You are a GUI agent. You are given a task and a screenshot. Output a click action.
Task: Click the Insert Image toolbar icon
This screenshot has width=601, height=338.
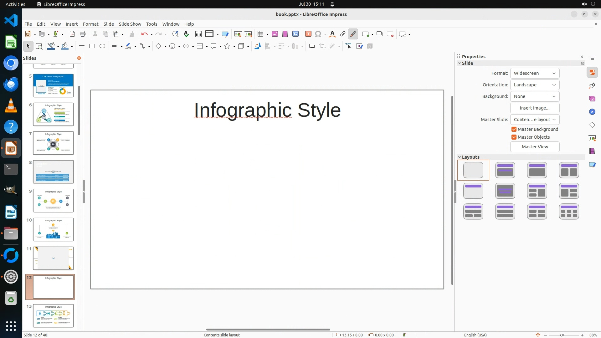click(x=275, y=34)
